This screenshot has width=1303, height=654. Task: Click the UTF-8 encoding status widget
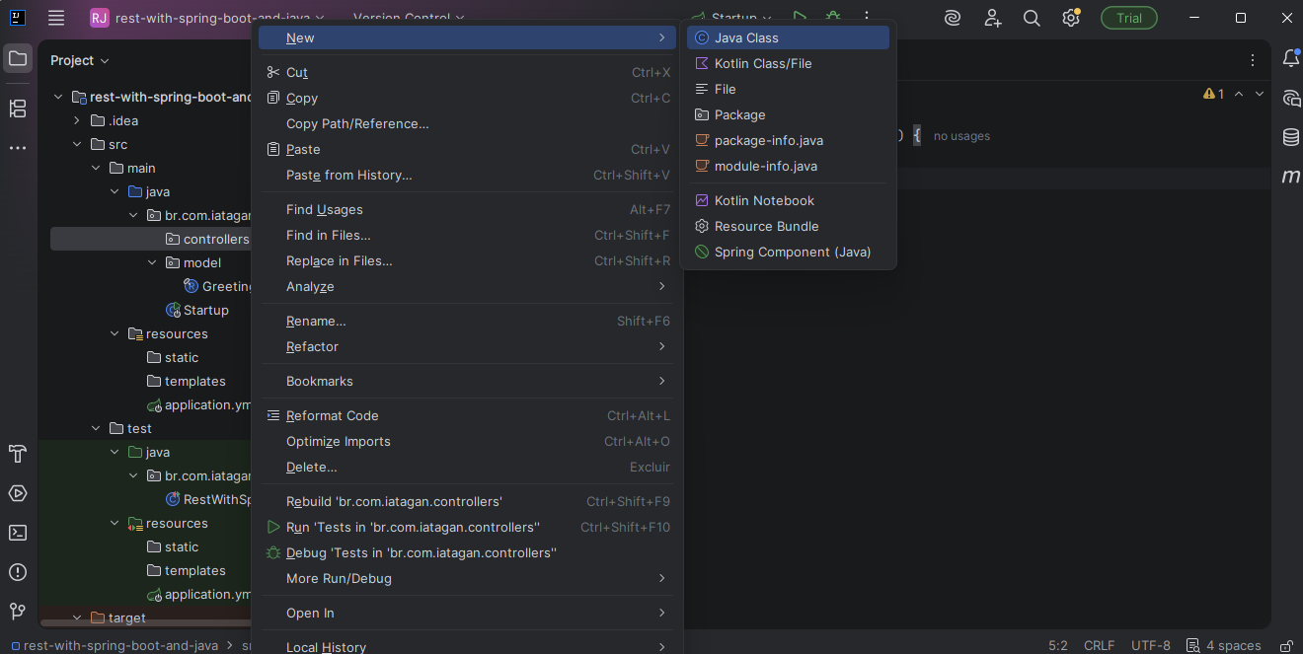click(1150, 645)
